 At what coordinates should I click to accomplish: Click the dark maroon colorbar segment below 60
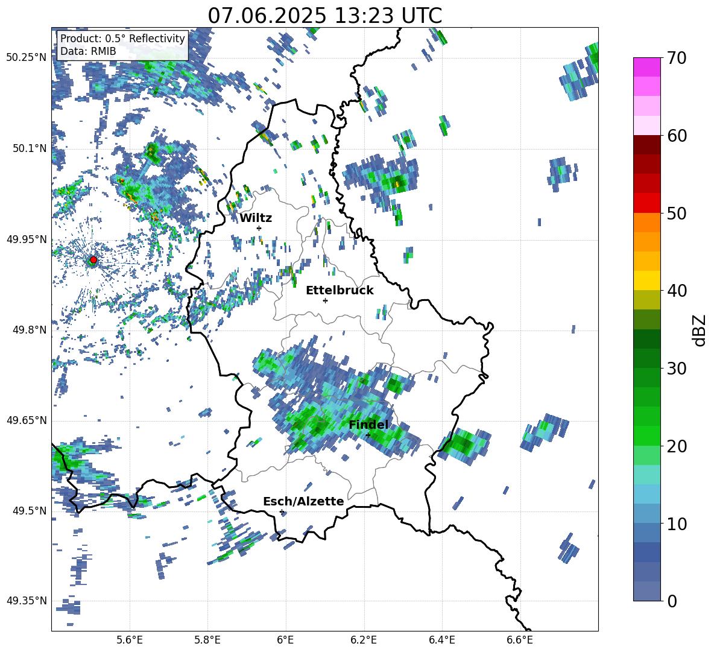coord(647,145)
